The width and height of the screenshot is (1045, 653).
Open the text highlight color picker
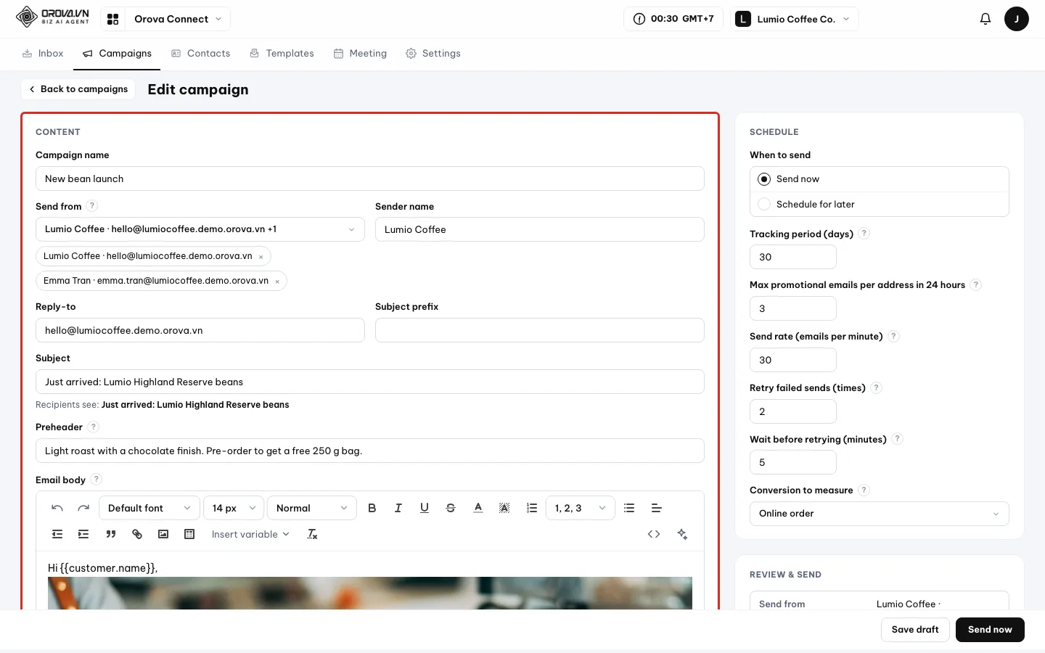tap(504, 508)
